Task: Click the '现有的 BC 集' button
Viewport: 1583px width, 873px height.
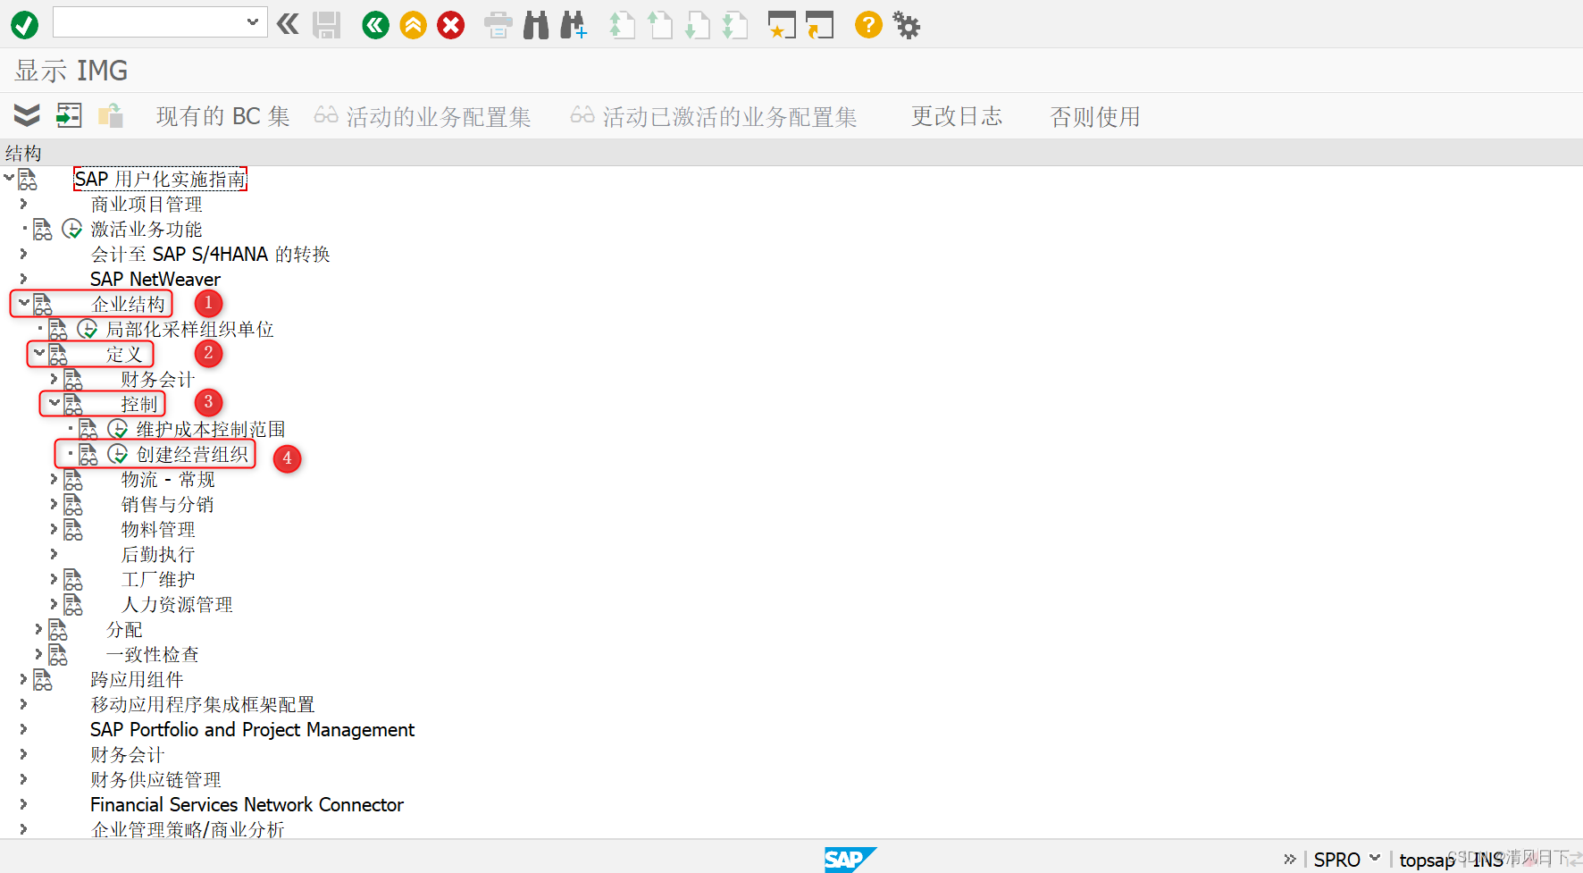Action: coord(222,116)
